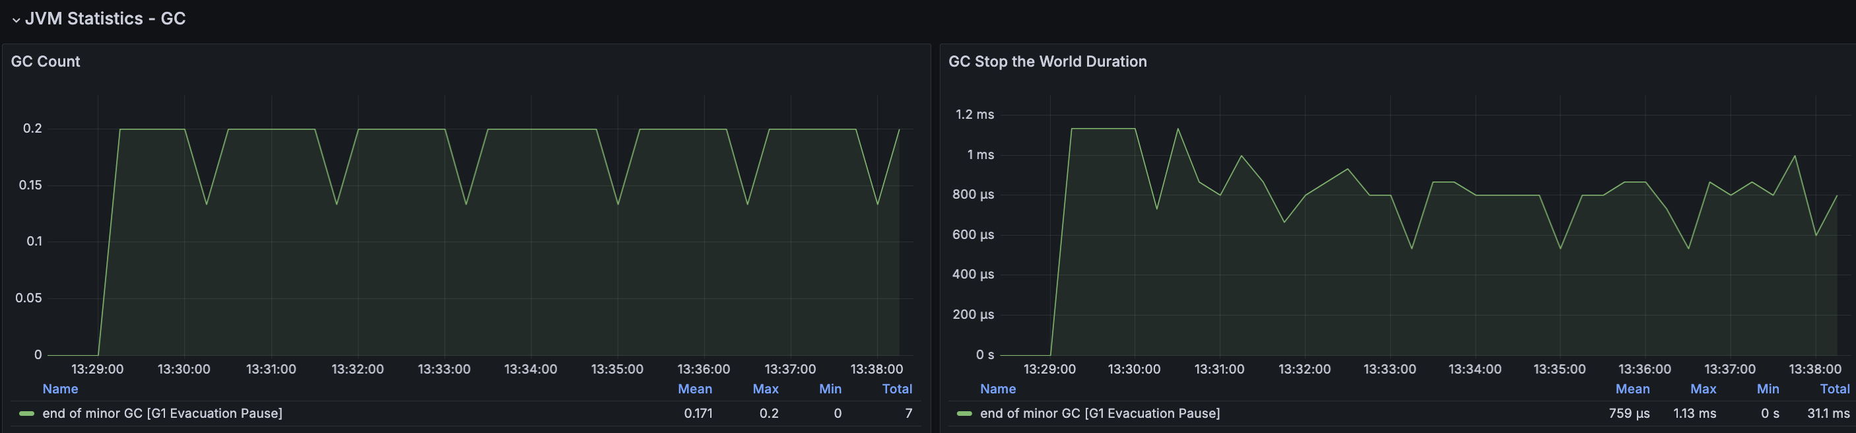
Task: Open the JVM Statistics - GC row title
Action: click(x=105, y=18)
